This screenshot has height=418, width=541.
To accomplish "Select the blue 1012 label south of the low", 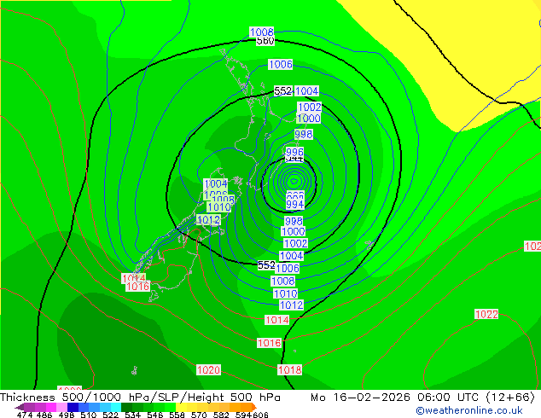I will point(292,305).
